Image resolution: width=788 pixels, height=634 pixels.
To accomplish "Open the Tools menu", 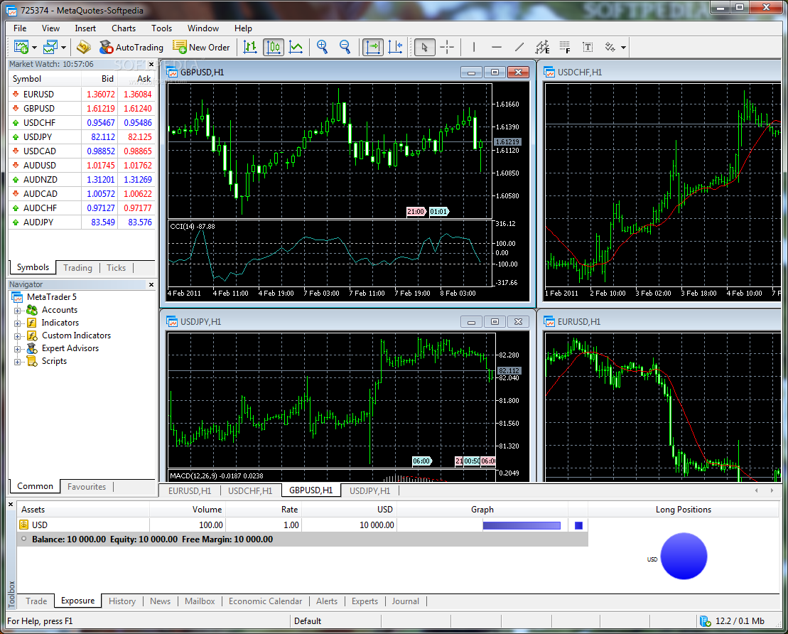I will [x=161, y=28].
